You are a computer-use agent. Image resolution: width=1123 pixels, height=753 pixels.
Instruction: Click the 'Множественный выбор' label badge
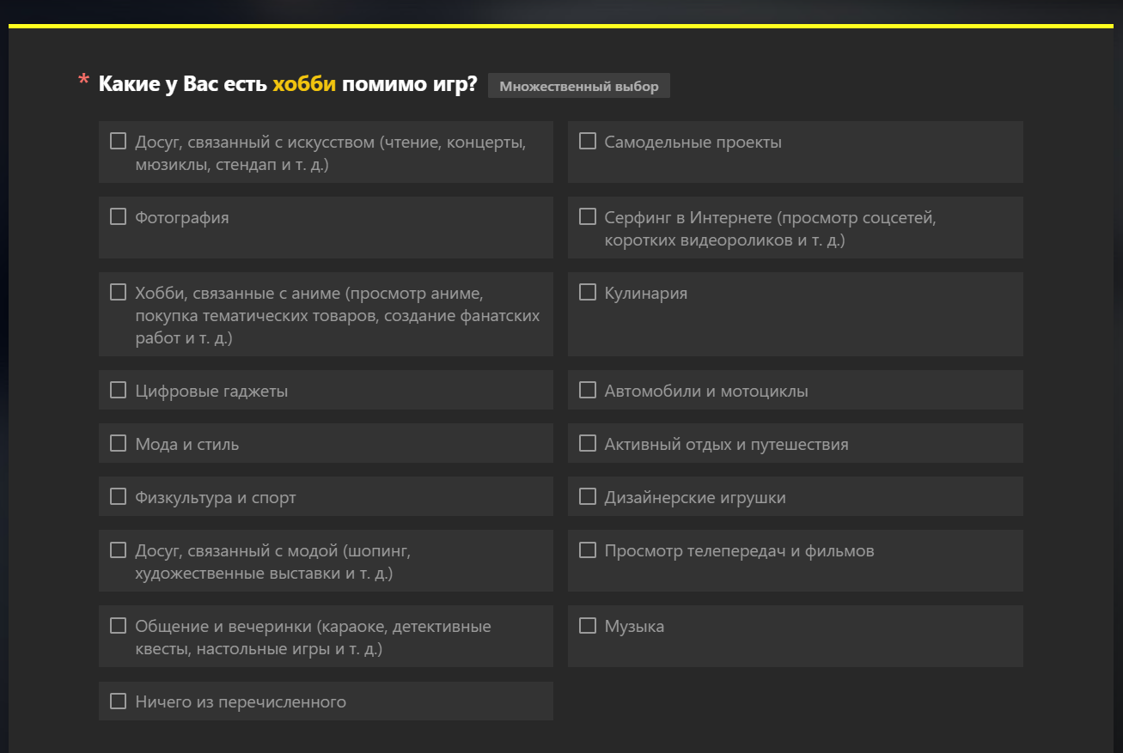click(x=578, y=86)
